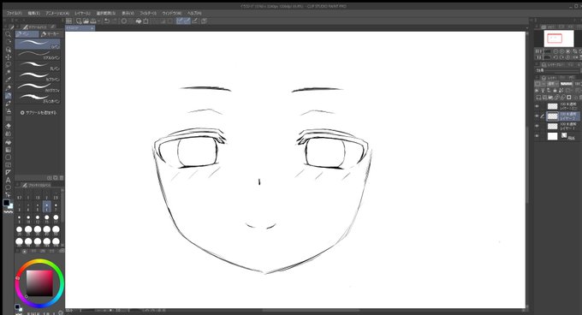Select the 丸ペン sub tool
Viewport: 582px width, 315px height.
tap(38, 66)
